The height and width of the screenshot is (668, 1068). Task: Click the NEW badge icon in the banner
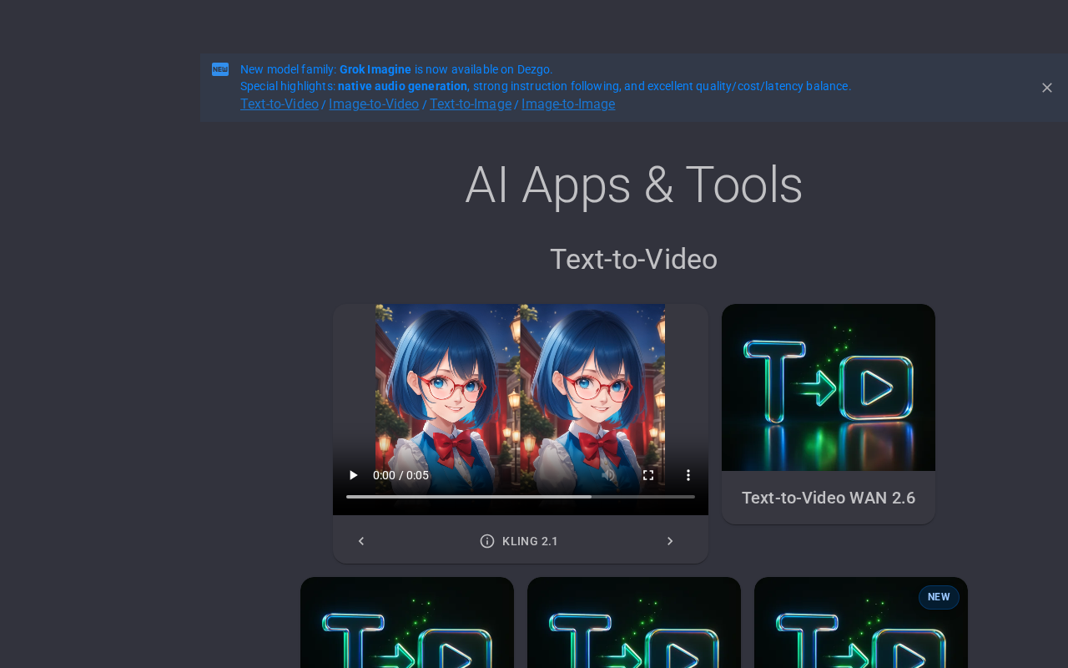click(220, 69)
